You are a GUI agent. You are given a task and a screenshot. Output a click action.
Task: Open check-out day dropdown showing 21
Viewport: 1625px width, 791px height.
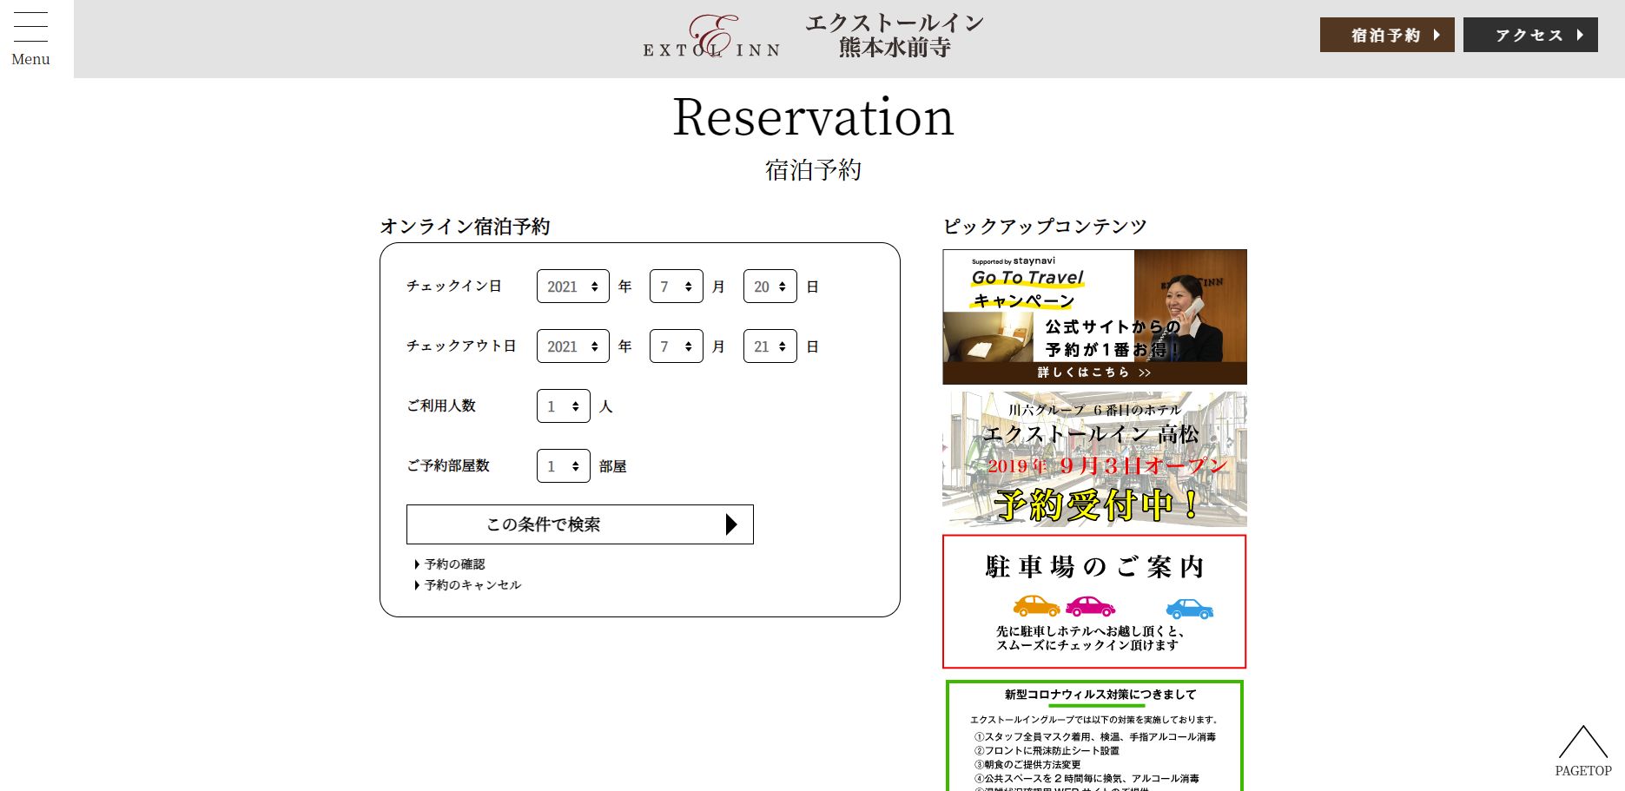pyautogui.click(x=770, y=346)
